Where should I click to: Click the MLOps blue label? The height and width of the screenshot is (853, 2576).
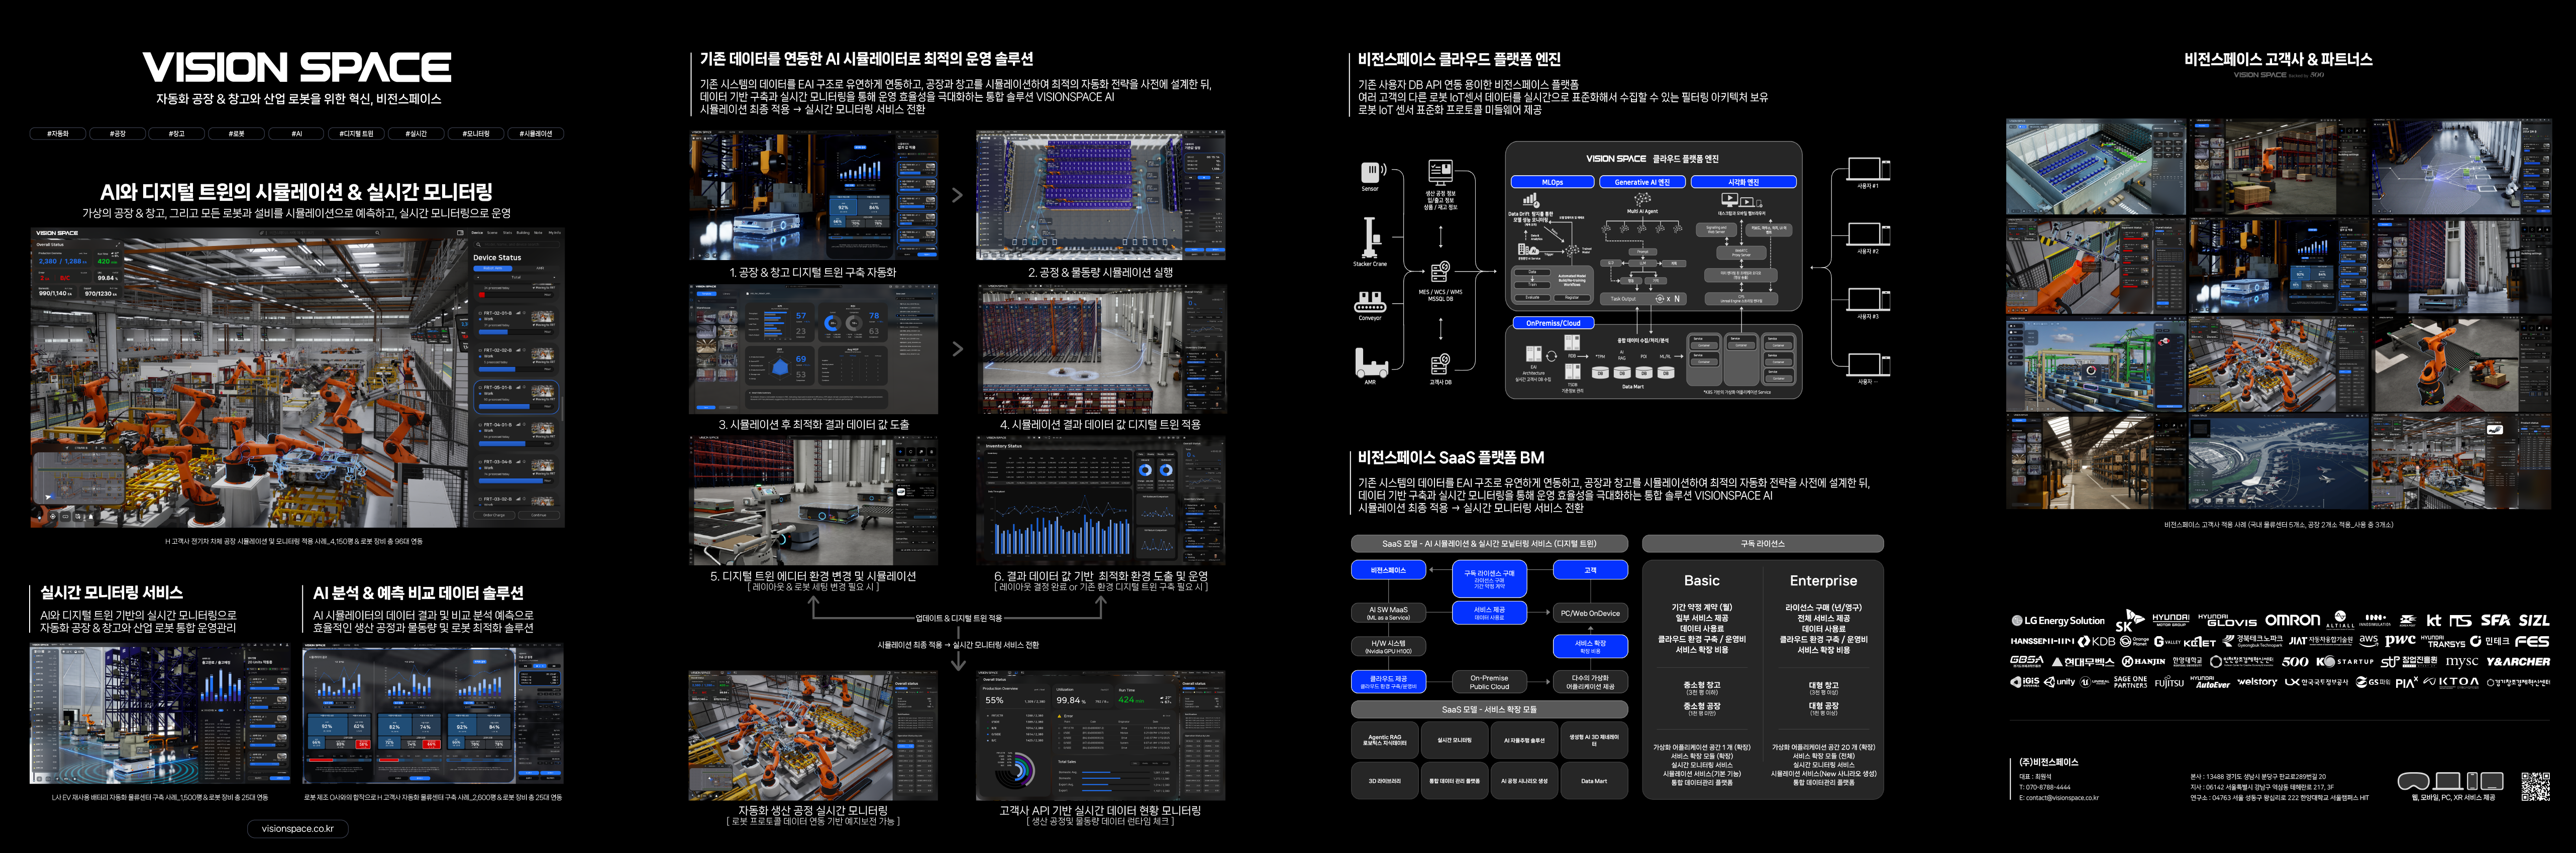coord(1553,182)
